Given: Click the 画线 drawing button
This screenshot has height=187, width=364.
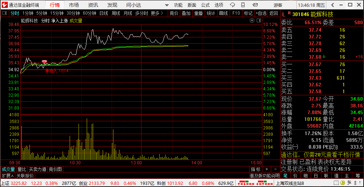Looking at the screenshot, I should click(223, 13).
